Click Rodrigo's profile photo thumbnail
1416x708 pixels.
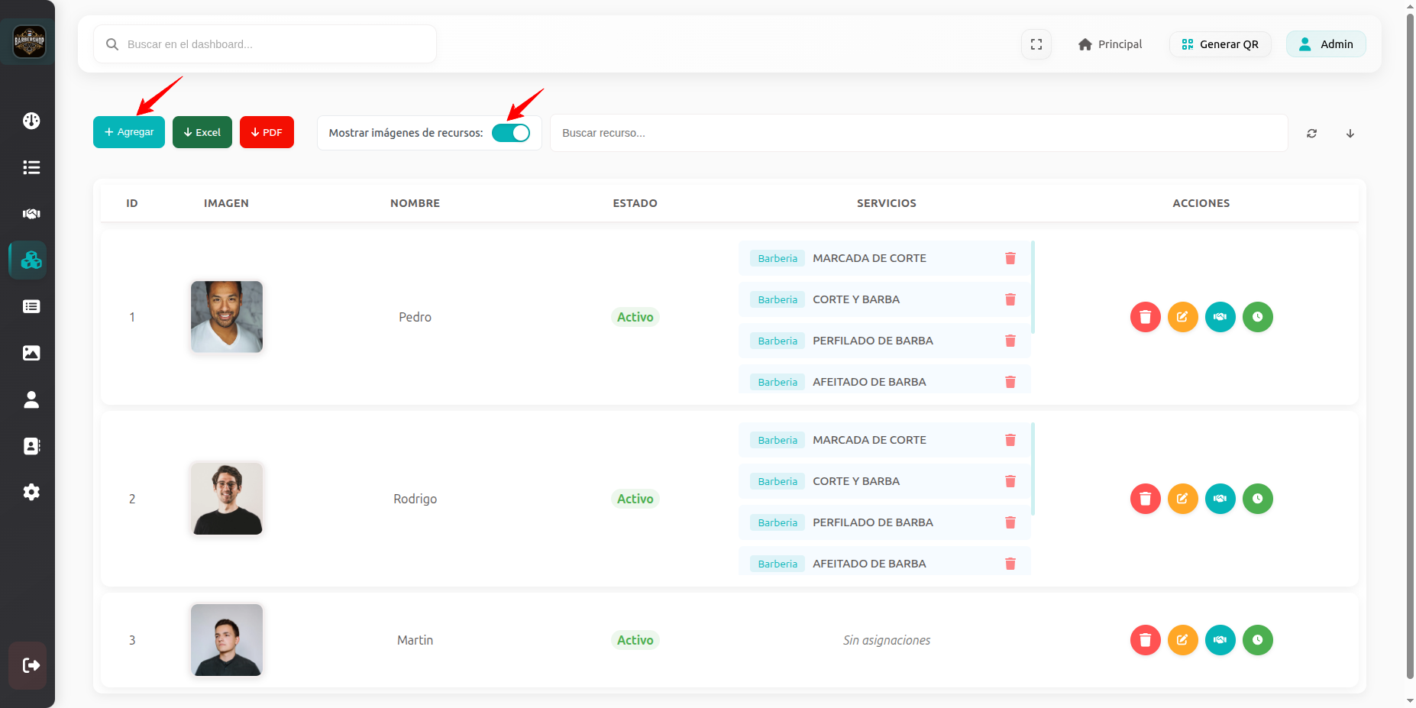(x=227, y=499)
